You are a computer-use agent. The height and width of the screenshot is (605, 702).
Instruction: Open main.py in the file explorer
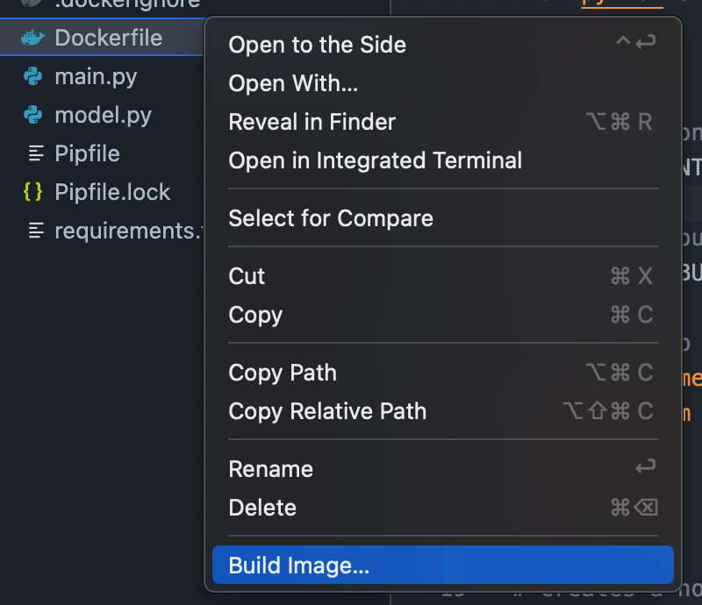coord(96,76)
